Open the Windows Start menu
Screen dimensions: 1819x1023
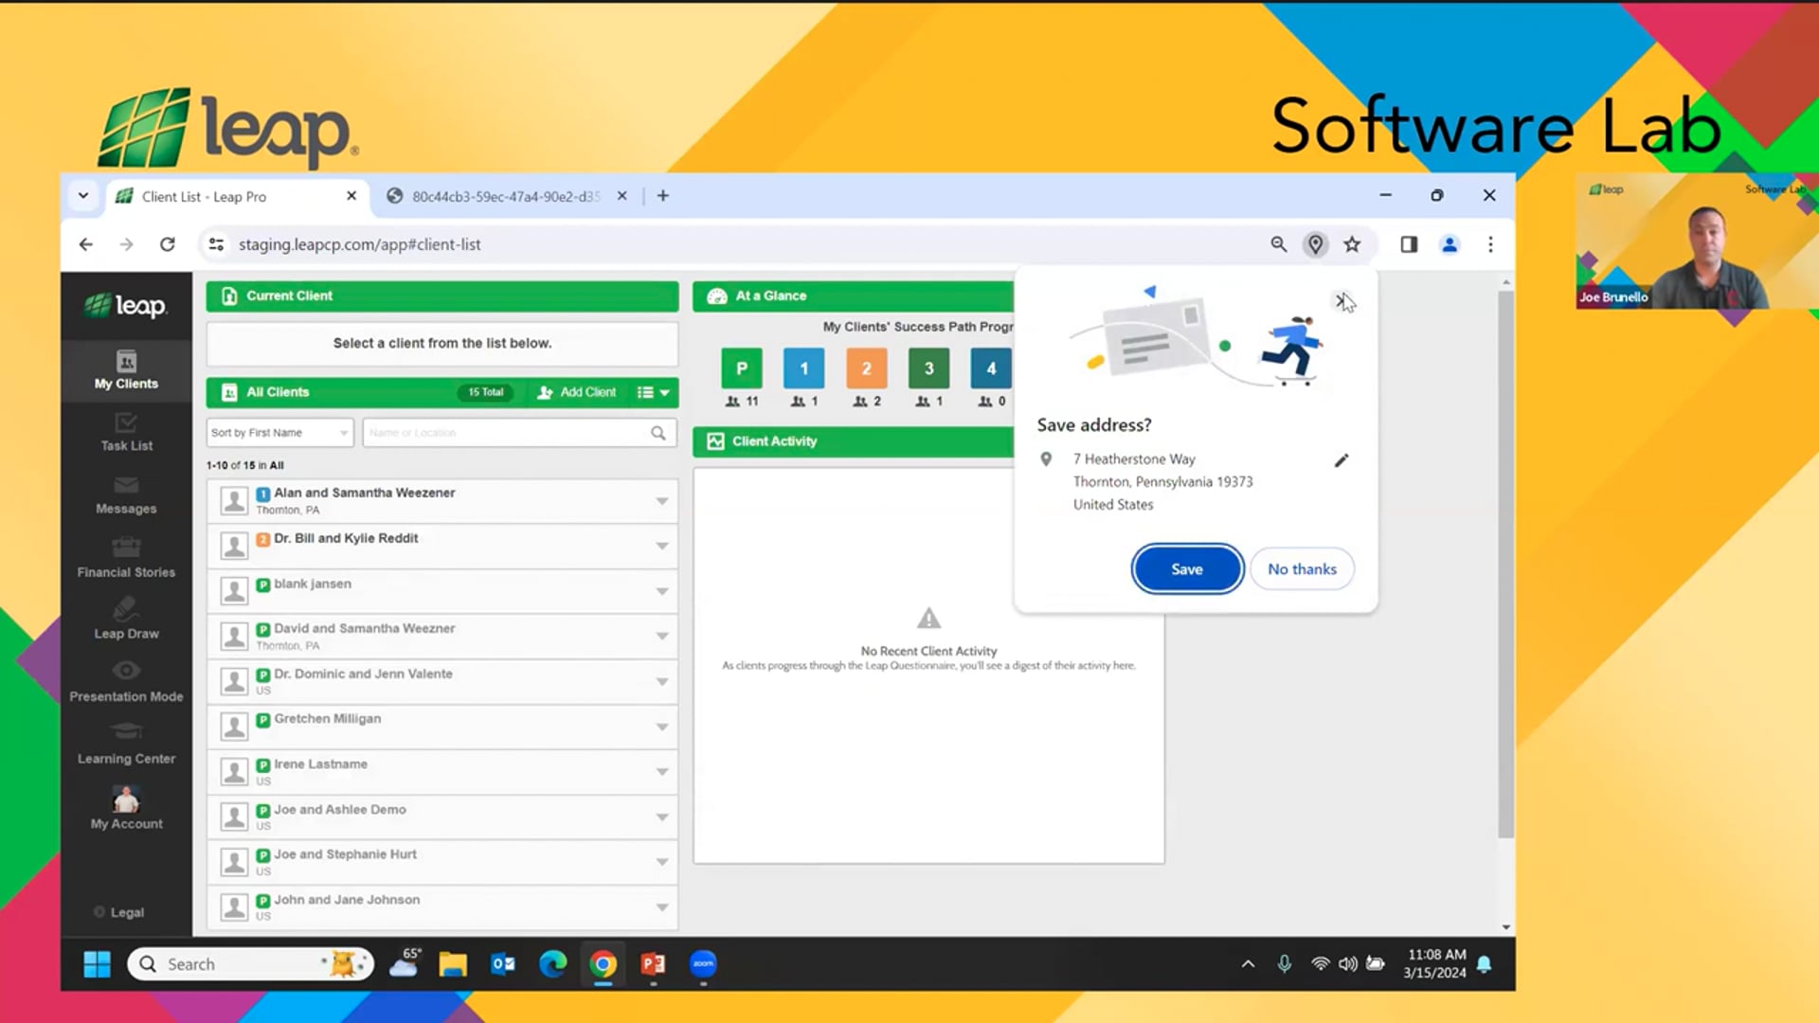click(x=97, y=964)
